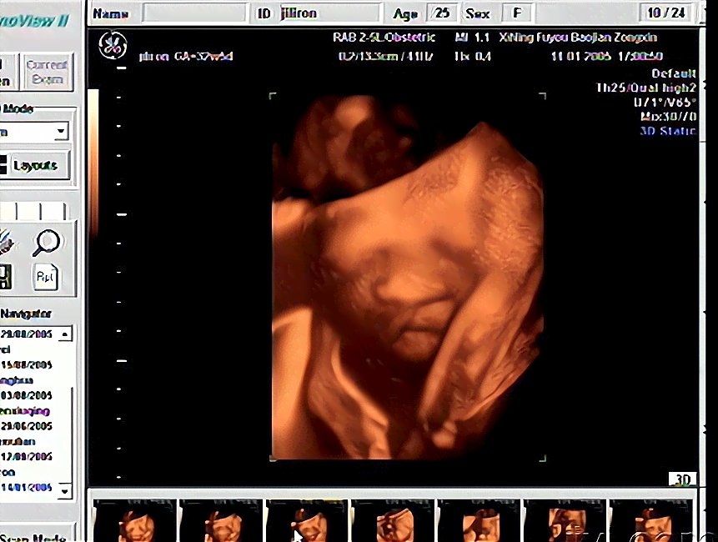Screen dimensions: 718x542
Task: Click the 10 / 24 image counter
Action: coord(666,13)
